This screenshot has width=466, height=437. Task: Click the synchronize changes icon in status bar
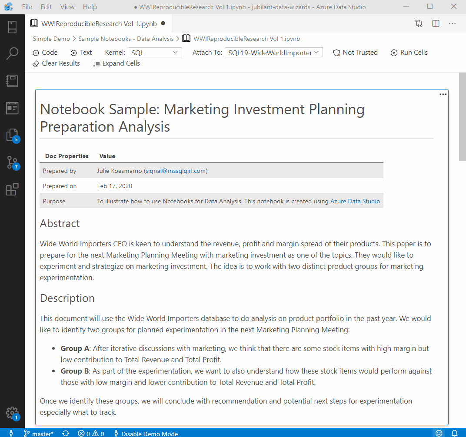pyautogui.click(x=66, y=434)
